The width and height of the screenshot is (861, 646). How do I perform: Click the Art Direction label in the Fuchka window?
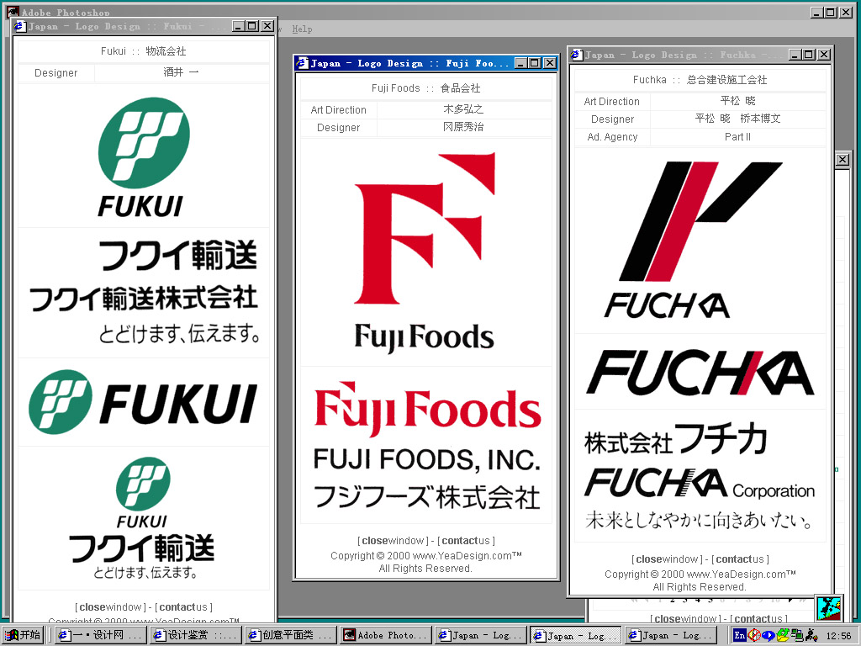click(x=612, y=102)
